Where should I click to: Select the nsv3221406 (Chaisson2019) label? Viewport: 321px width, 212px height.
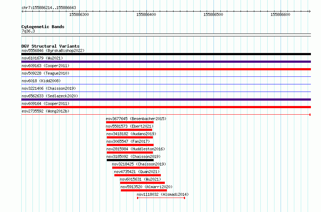[x=49, y=88]
